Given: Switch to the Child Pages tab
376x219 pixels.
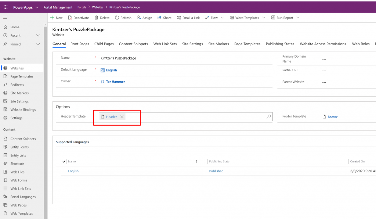Looking at the screenshot, I should pos(104,44).
